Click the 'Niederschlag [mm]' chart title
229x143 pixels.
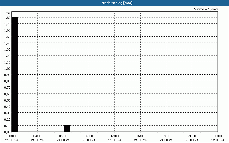[x=117, y=3]
